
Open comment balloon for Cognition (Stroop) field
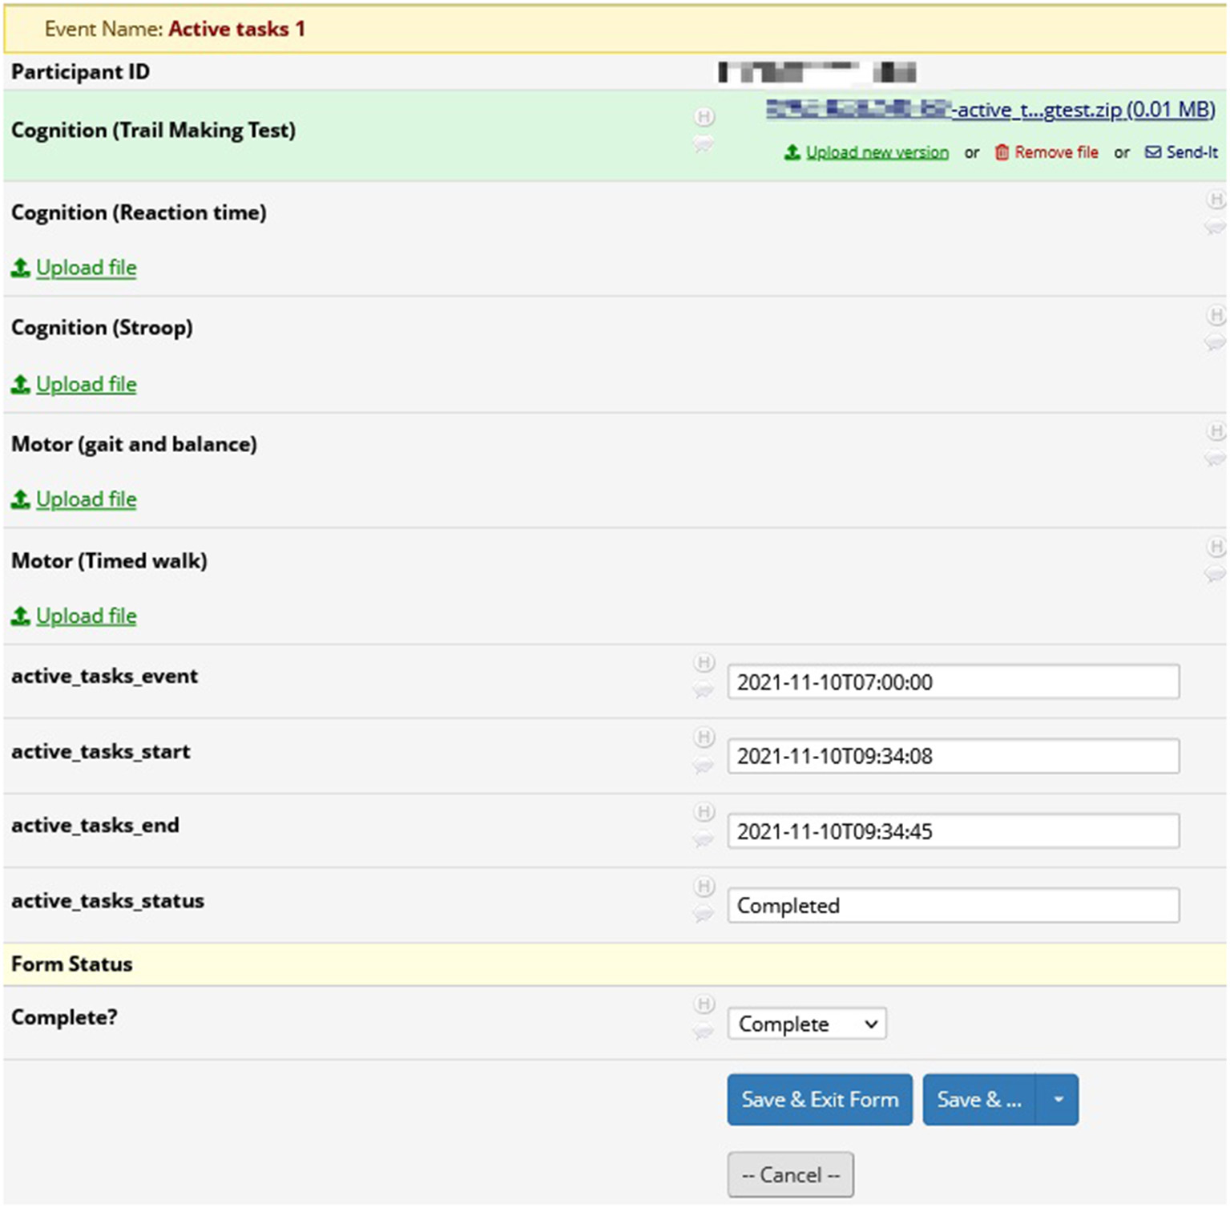[x=1215, y=342]
